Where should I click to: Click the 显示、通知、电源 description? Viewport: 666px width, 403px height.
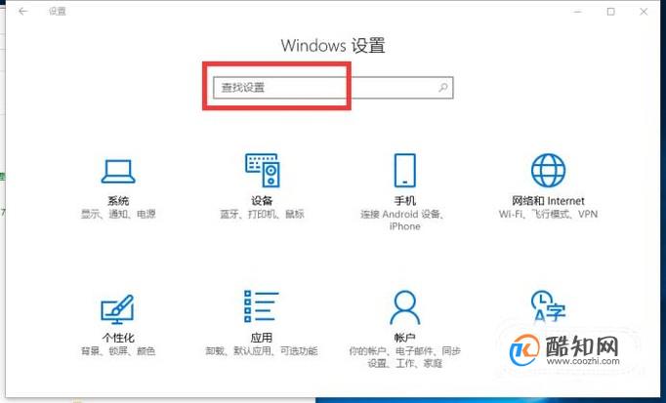(118, 214)
